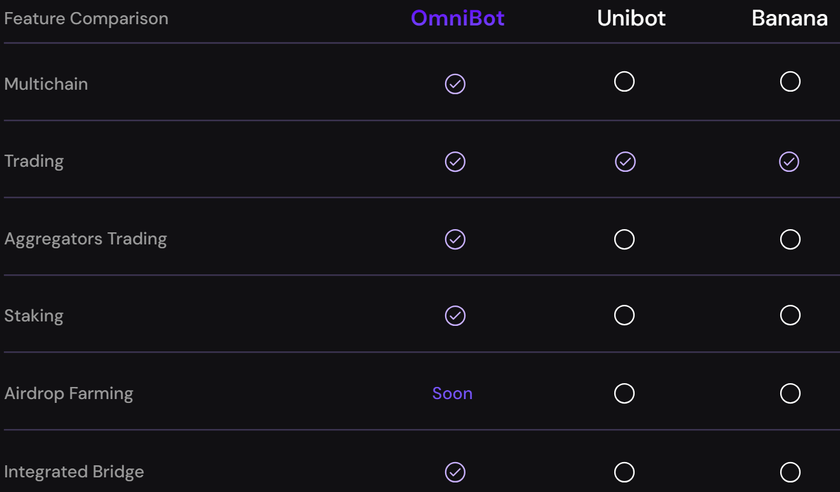Click the Integrated Bridge row label
The height and width of the screenshot is (492, 840).
74,472
